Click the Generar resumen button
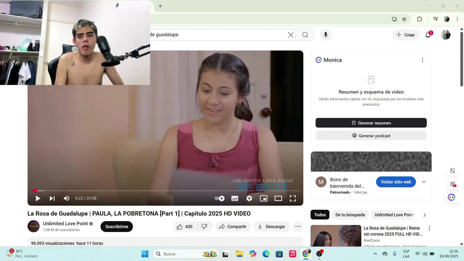 point(371,123)
